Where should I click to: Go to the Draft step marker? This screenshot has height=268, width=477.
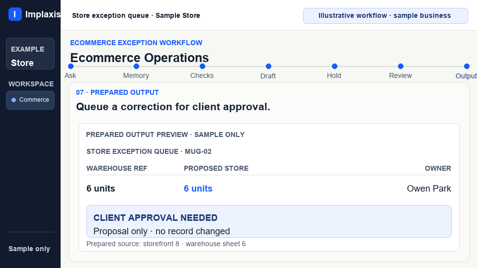pos(268,66)
